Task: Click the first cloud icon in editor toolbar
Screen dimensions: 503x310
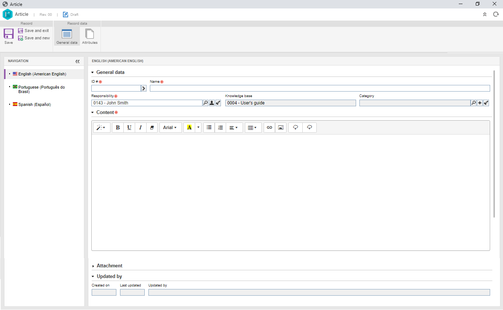Action: click(295, 128)
